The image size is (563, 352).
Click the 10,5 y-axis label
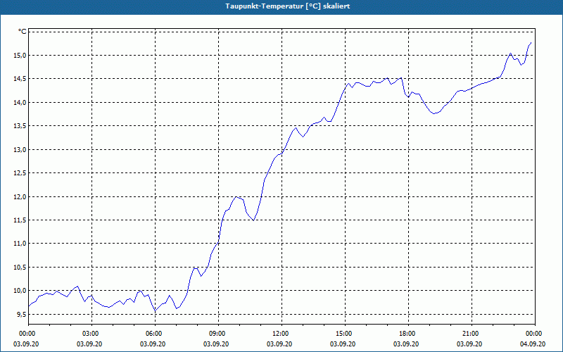pyautogui.click(x=20, y=268)
